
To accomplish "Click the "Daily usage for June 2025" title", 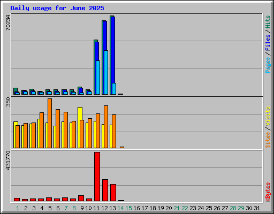I will point(57,8).
